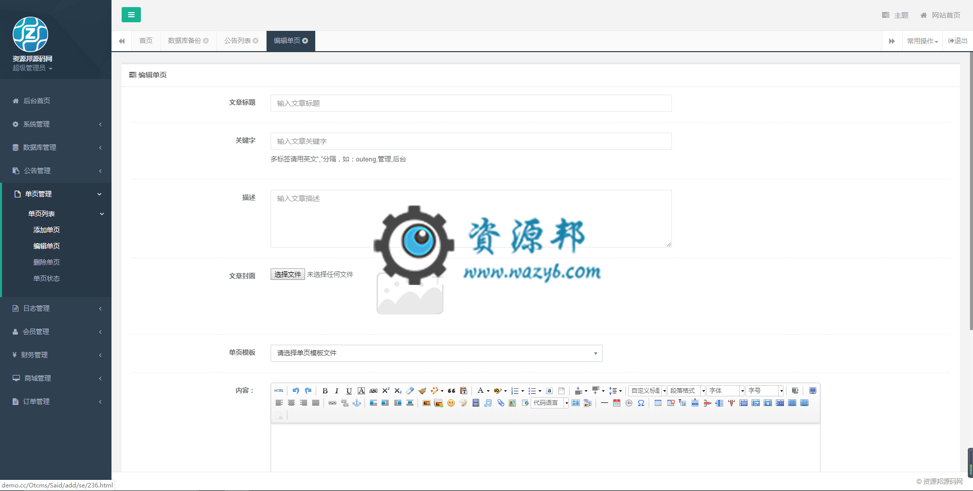Open the paragraph format dropdown
Screen dimensions: 973x491
pyautogui.click(x=687, y=391)
